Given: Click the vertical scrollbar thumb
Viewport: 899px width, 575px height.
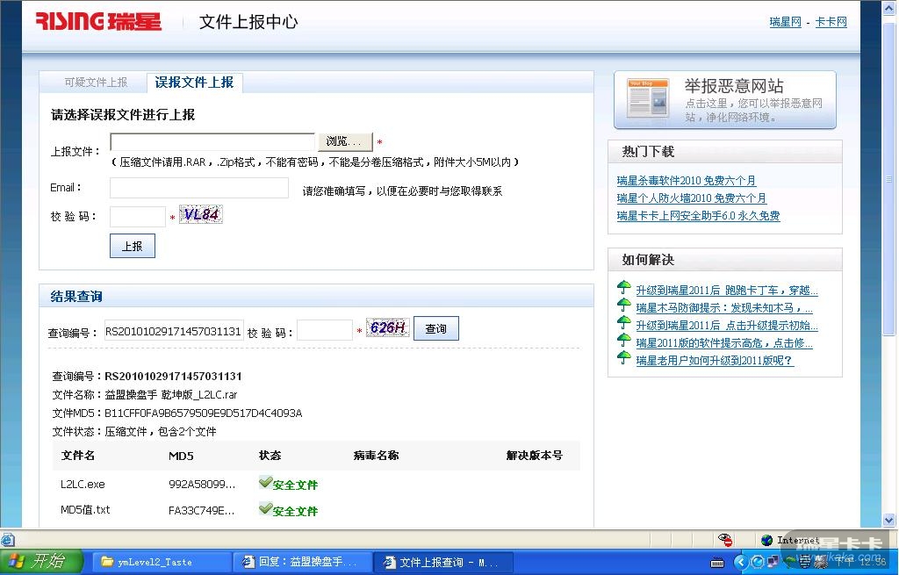Looking at the screenshot, I should coord(889,177).
